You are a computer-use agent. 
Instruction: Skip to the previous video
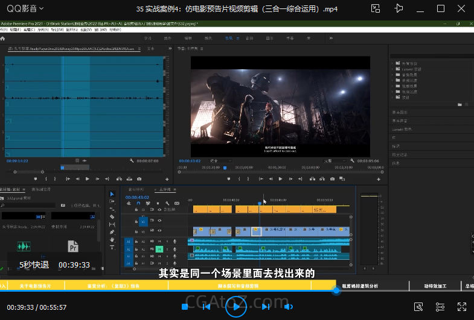click(x=206, y=307)
